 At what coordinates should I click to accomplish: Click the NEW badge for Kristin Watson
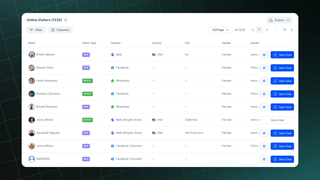coord(86,55)
